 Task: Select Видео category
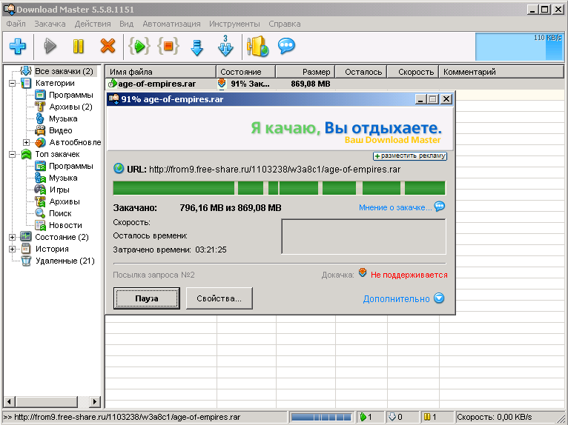(61, 130)
